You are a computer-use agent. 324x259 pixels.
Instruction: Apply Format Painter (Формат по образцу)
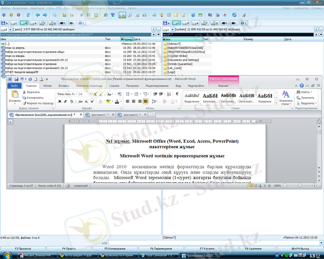point(24,103)
